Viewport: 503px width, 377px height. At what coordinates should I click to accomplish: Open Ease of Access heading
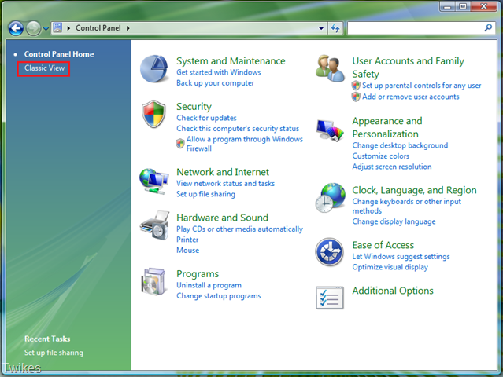pyautogui.click(x=383, y=245)
